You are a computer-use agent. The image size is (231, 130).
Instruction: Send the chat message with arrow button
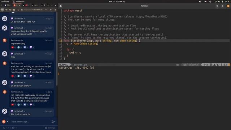(53, 122)
